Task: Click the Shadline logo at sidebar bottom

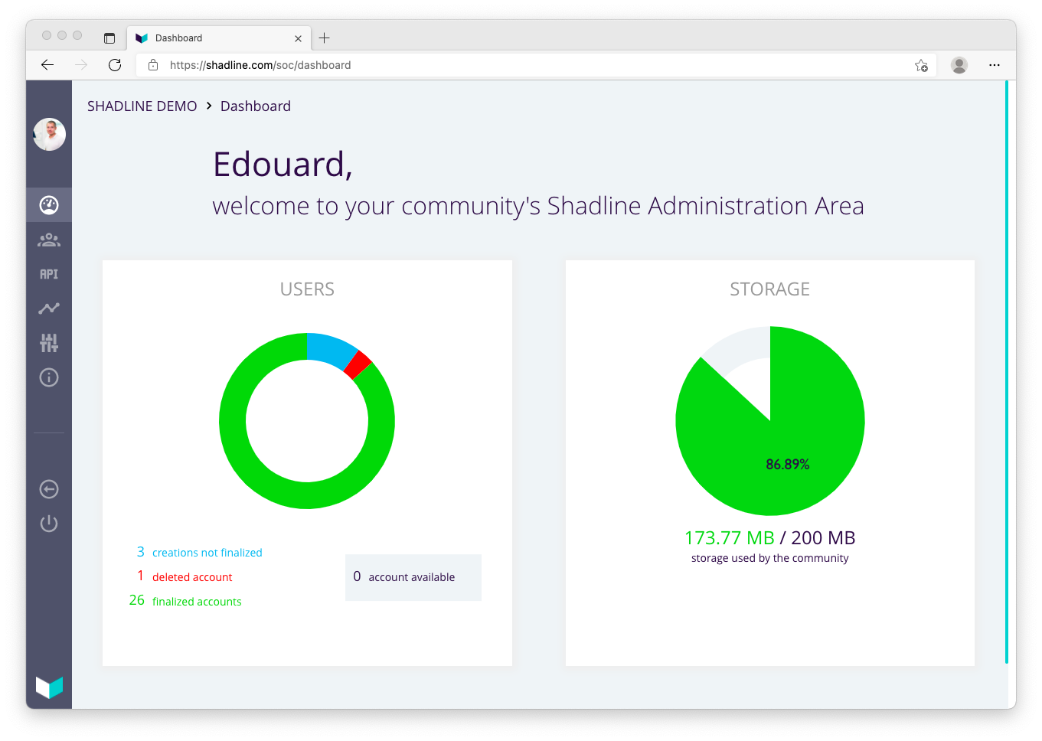Action: tap(49, 687)
